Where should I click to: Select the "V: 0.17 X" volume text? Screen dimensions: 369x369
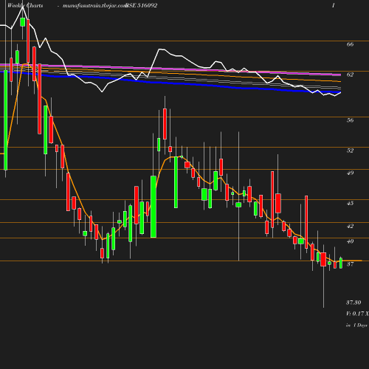[x=357, y=314]
